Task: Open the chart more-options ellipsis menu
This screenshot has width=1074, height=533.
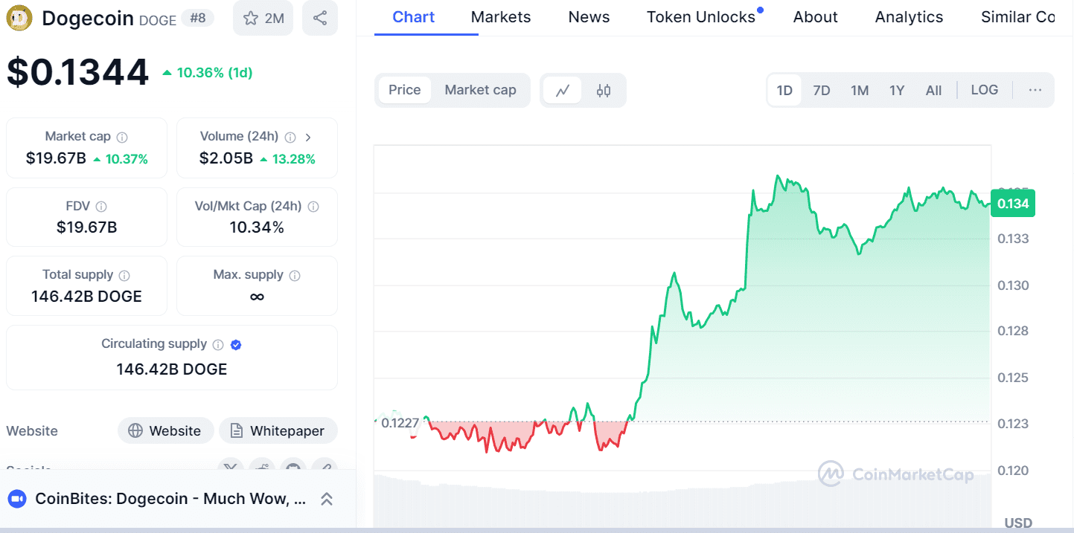Action: pos(1035,90)
